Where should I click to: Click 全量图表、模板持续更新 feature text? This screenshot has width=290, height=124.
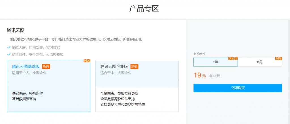pos(119,94)
